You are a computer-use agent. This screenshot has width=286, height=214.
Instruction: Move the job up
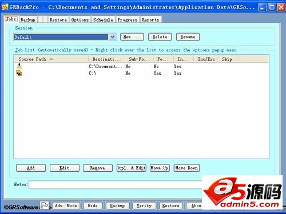(160, 168)
